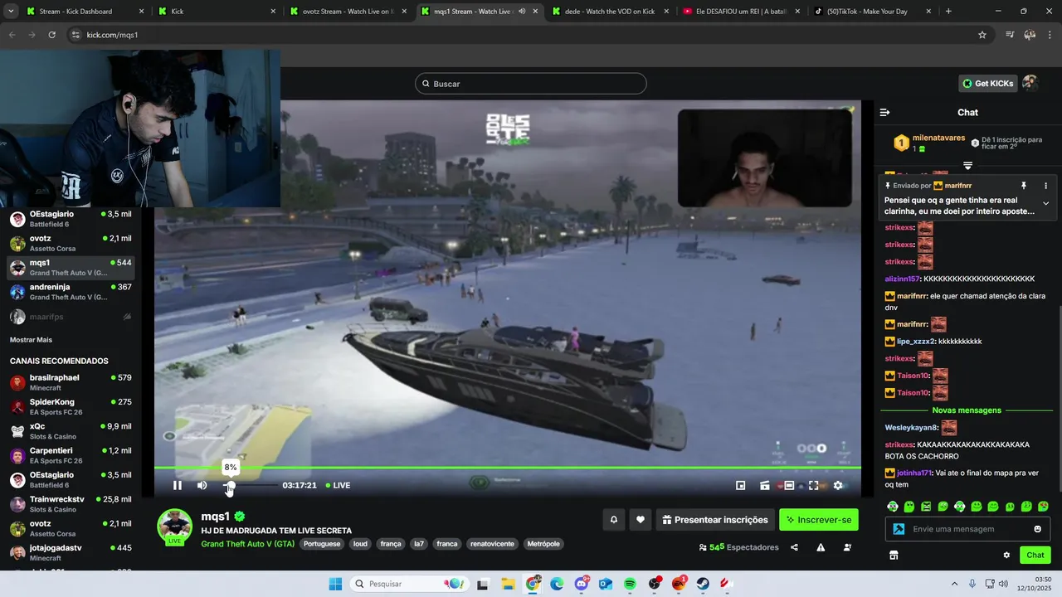
Task: Open username alizinn157 in chat
Action: coord(903,279)
